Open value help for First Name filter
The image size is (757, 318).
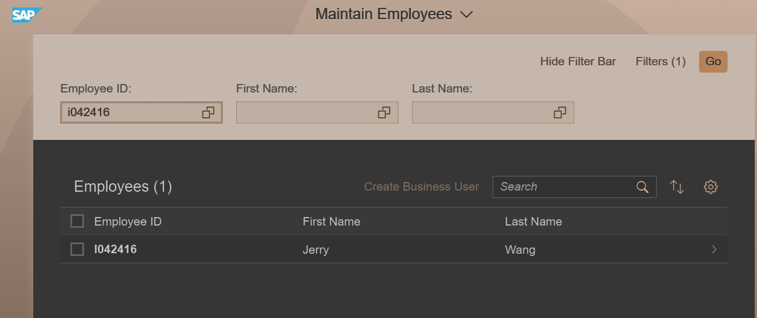pyautogui.click(x=384, y=112)
